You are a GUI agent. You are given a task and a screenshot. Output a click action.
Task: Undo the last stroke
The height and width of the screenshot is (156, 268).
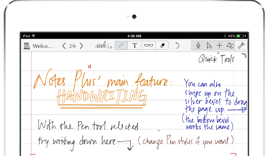point(177,45)
